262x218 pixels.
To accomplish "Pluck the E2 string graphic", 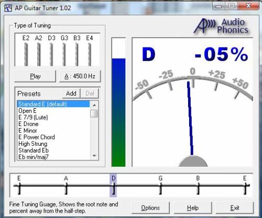I will (26, 54).
